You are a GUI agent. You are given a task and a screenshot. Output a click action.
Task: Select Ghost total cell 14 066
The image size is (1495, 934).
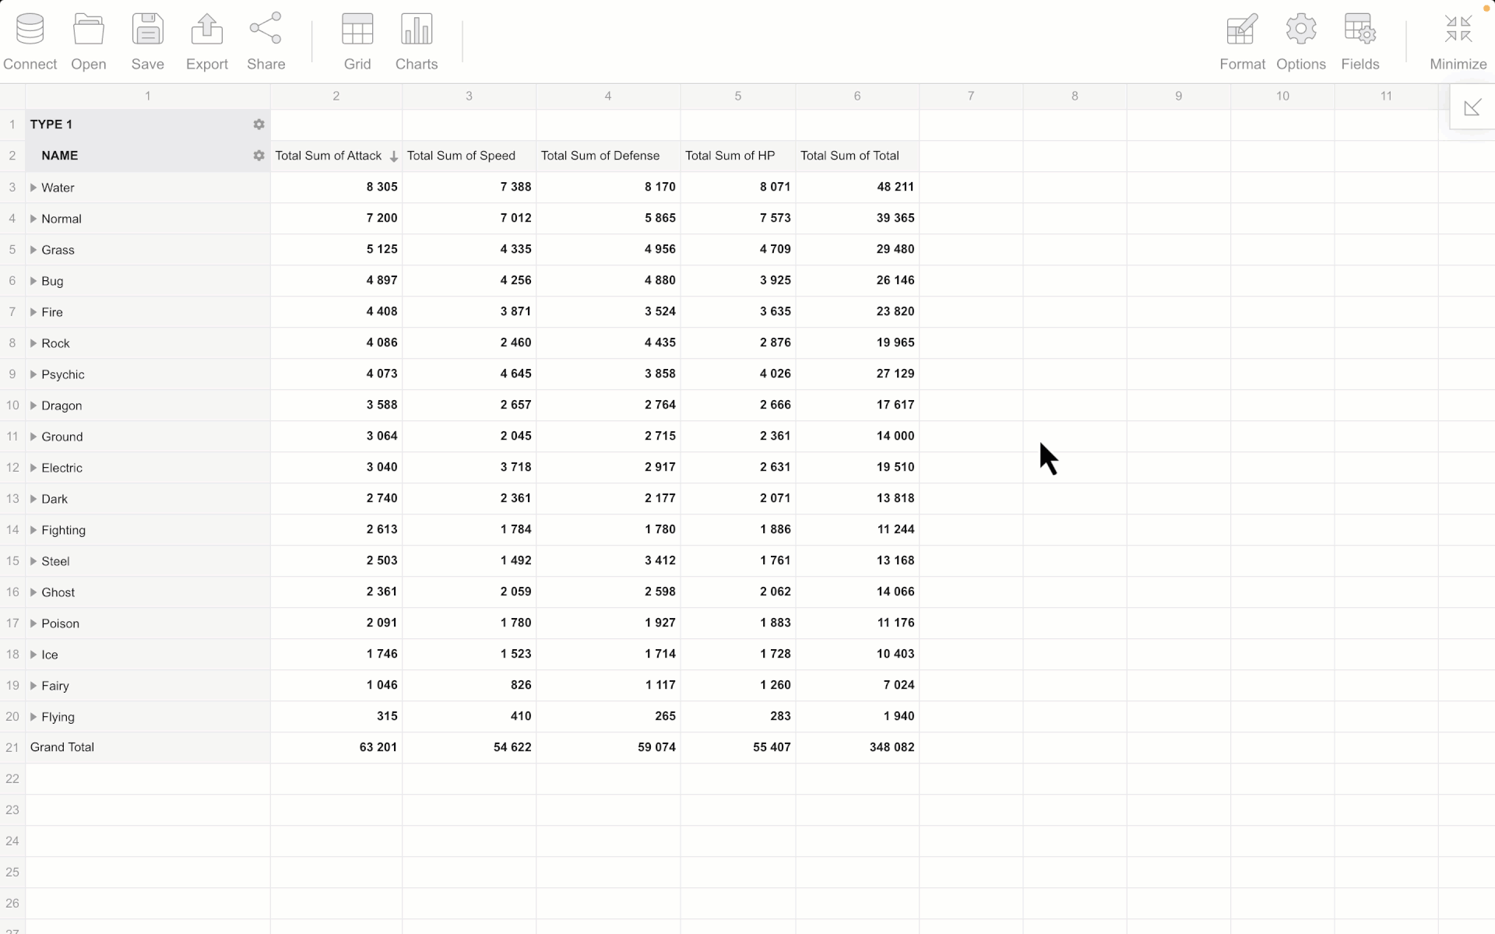pyautogui.click(x=857, y=592)
